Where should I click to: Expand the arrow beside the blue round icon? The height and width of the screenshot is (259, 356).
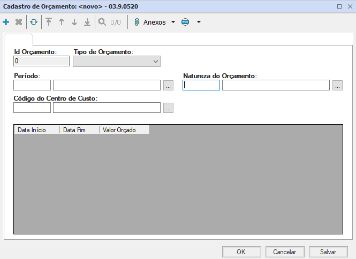[x=199, y=22]
